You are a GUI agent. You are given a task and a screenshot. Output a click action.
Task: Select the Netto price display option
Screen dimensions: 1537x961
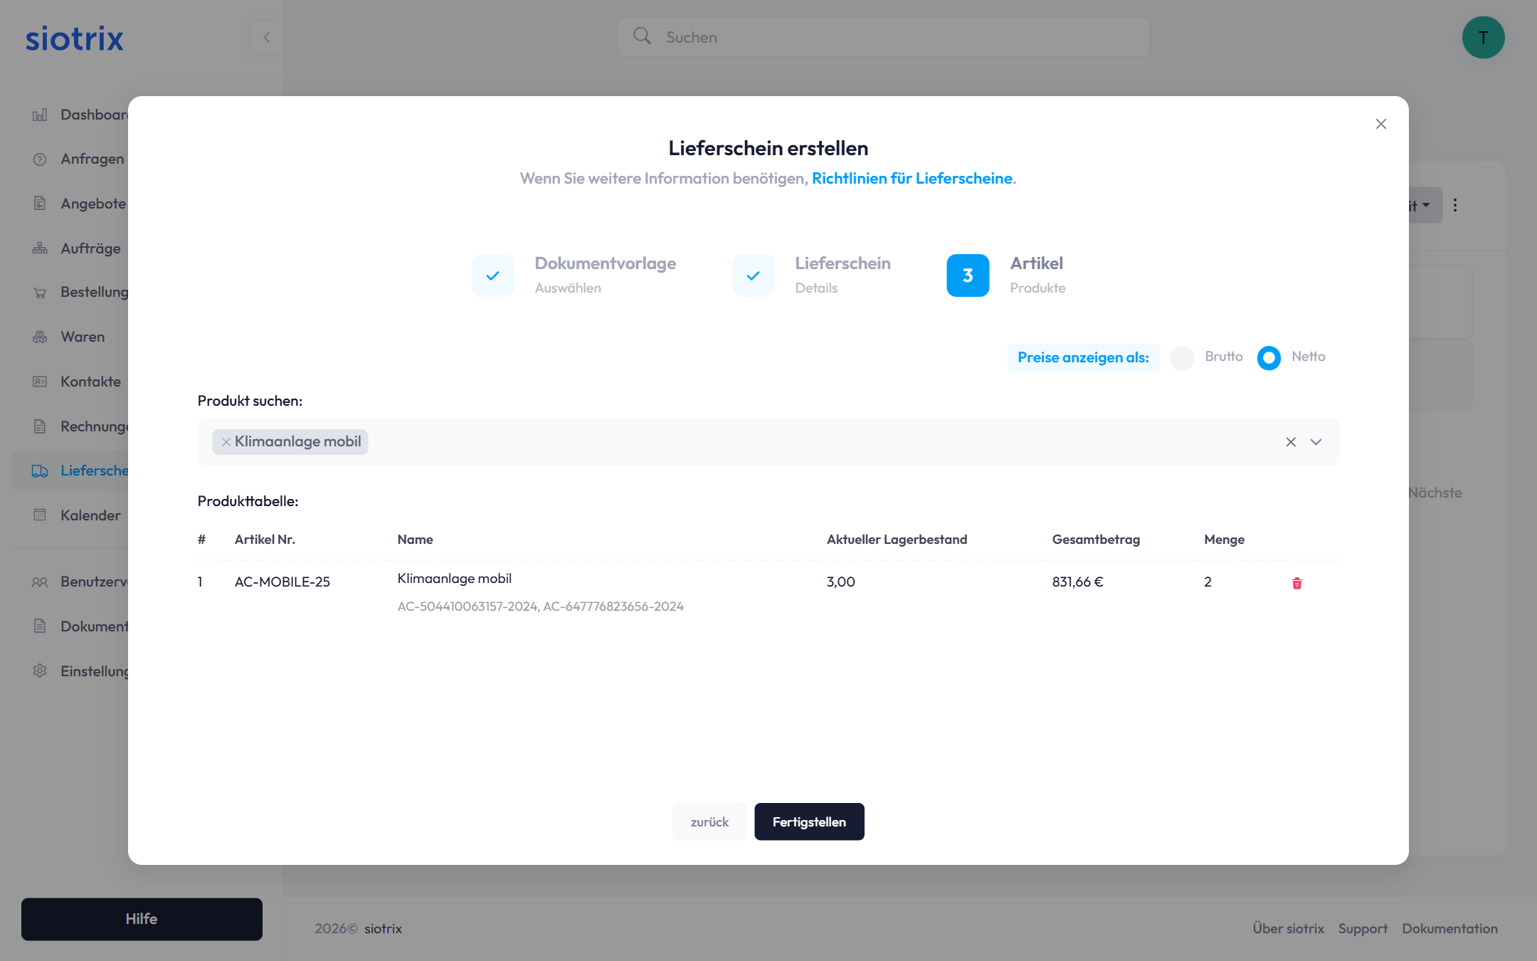click(1269, 357)
